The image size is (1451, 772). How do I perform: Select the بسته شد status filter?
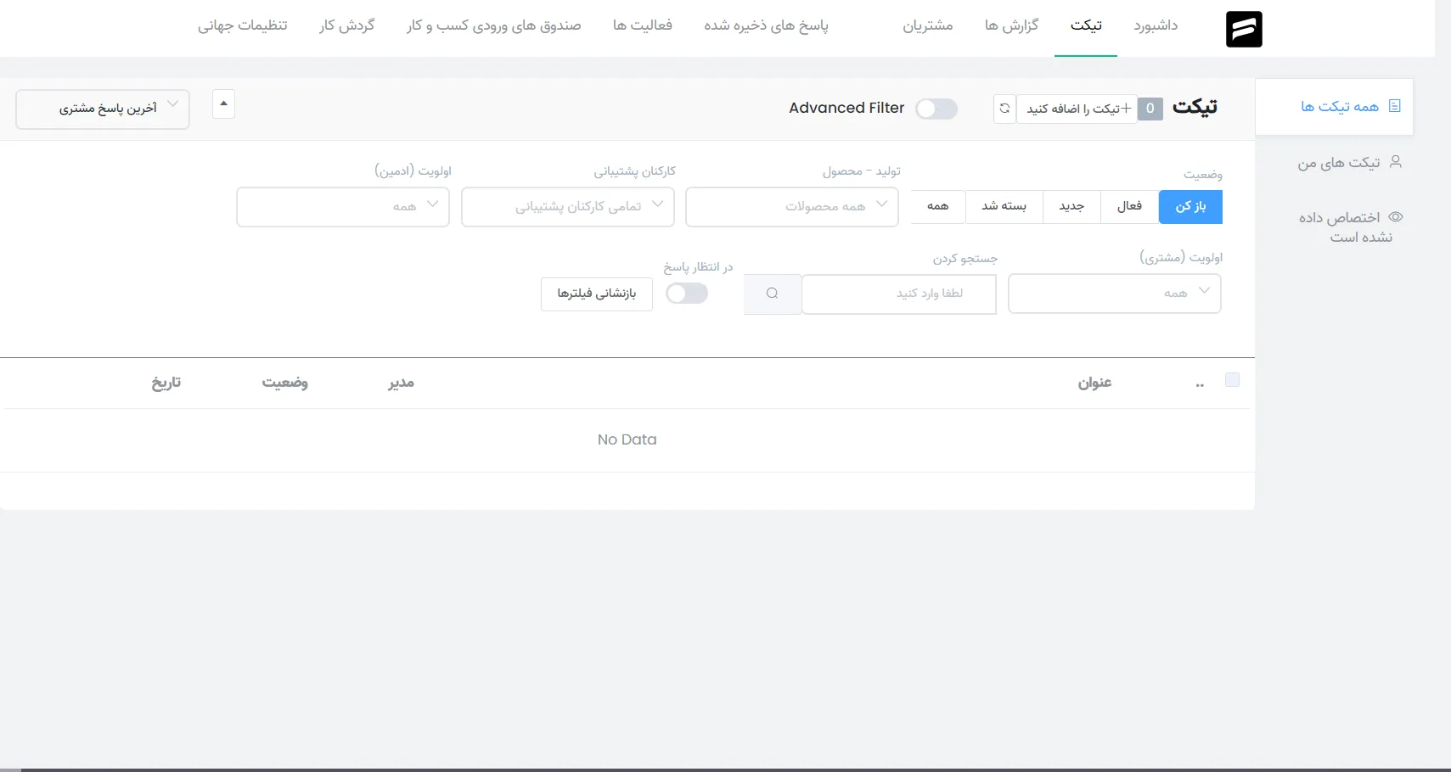tap(1004, 207)
